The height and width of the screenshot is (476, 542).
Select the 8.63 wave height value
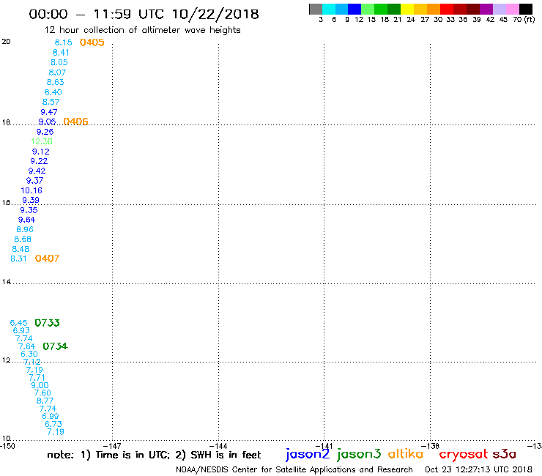56,82
